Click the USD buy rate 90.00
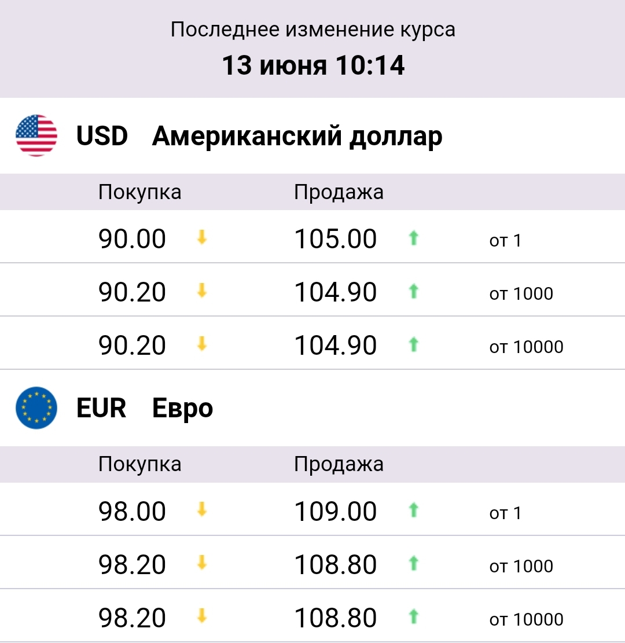 click(132, 238)
